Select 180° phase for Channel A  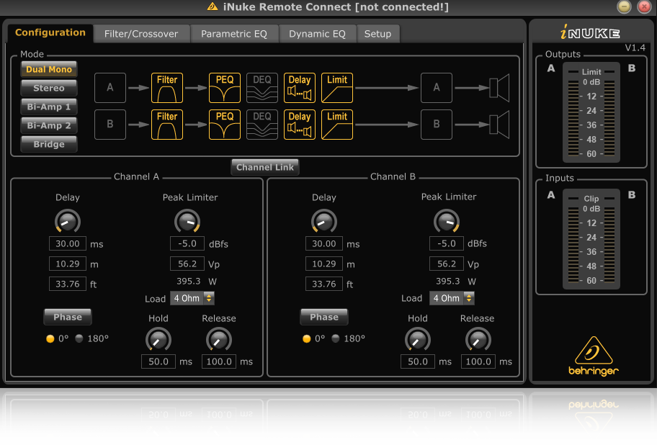tap(79, 338)
